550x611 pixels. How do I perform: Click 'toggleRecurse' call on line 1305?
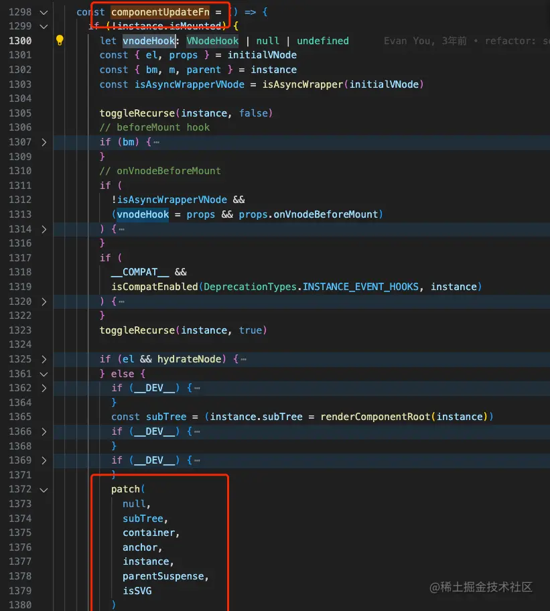pos(137,113)
